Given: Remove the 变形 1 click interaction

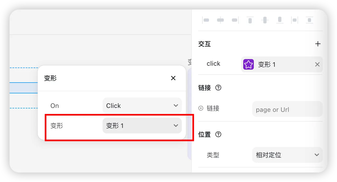Looking at the screenshot, I should pos(317,64).
